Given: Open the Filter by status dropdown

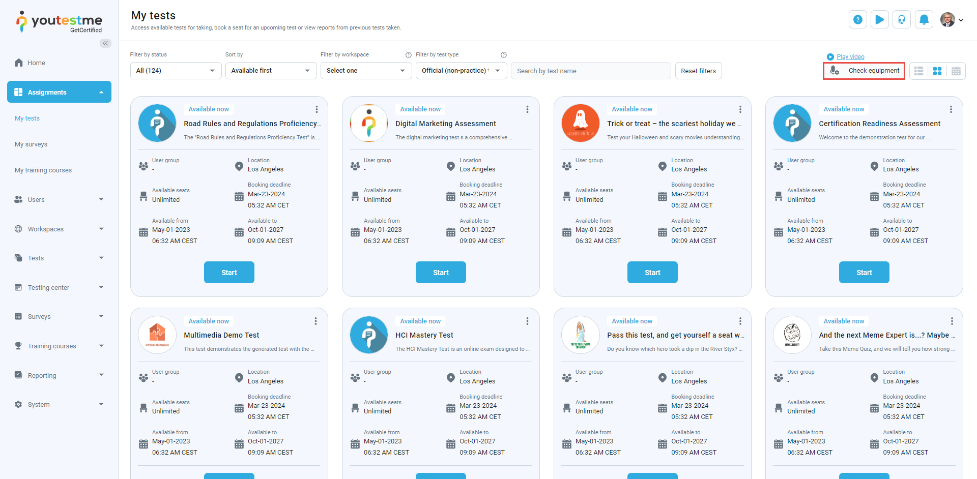Looking at the screenshot, I should pyautogui.click(x=176, y=71).
